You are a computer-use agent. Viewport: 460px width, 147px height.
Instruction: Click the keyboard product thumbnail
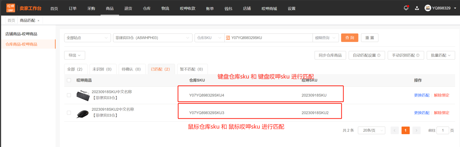pyautogui.click(x=83, y=95)
